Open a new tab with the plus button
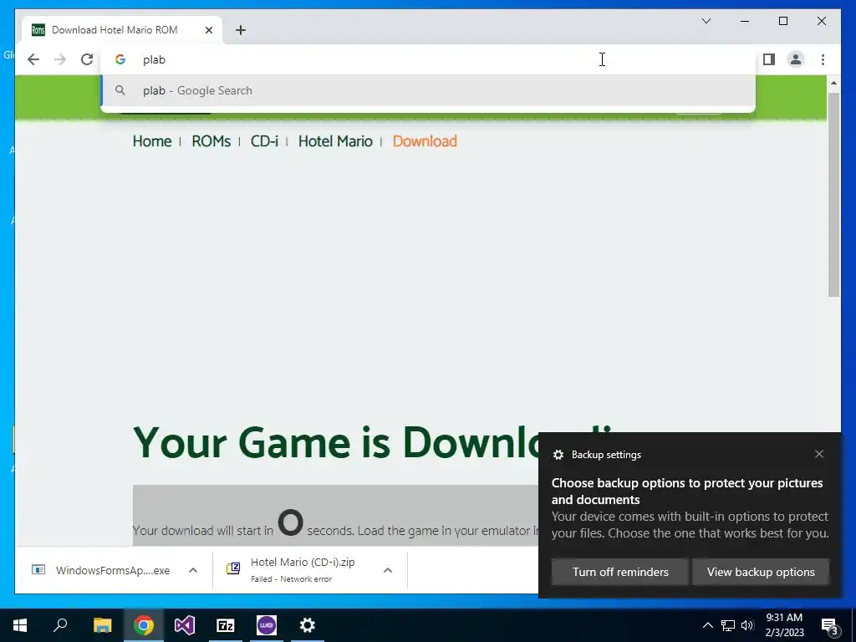Viewport: 856px width, 642px height. click(241, 30)
